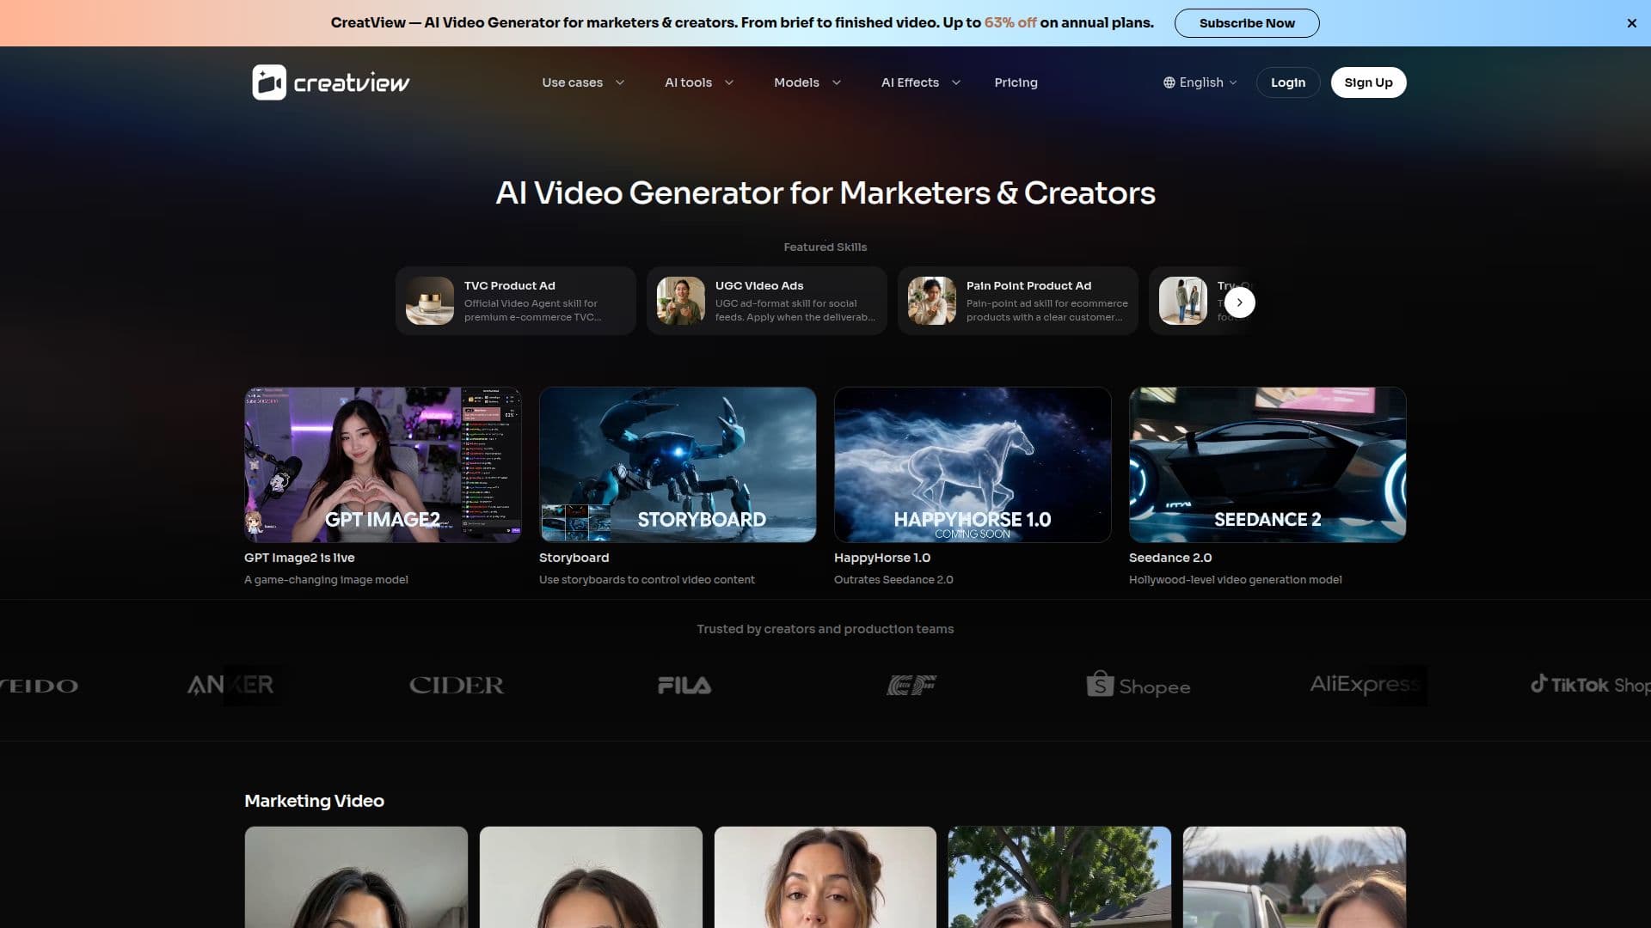1651x928 pixels.
Task: Click "Use storyboards to control video content"
Action: (x=647, y=580)
